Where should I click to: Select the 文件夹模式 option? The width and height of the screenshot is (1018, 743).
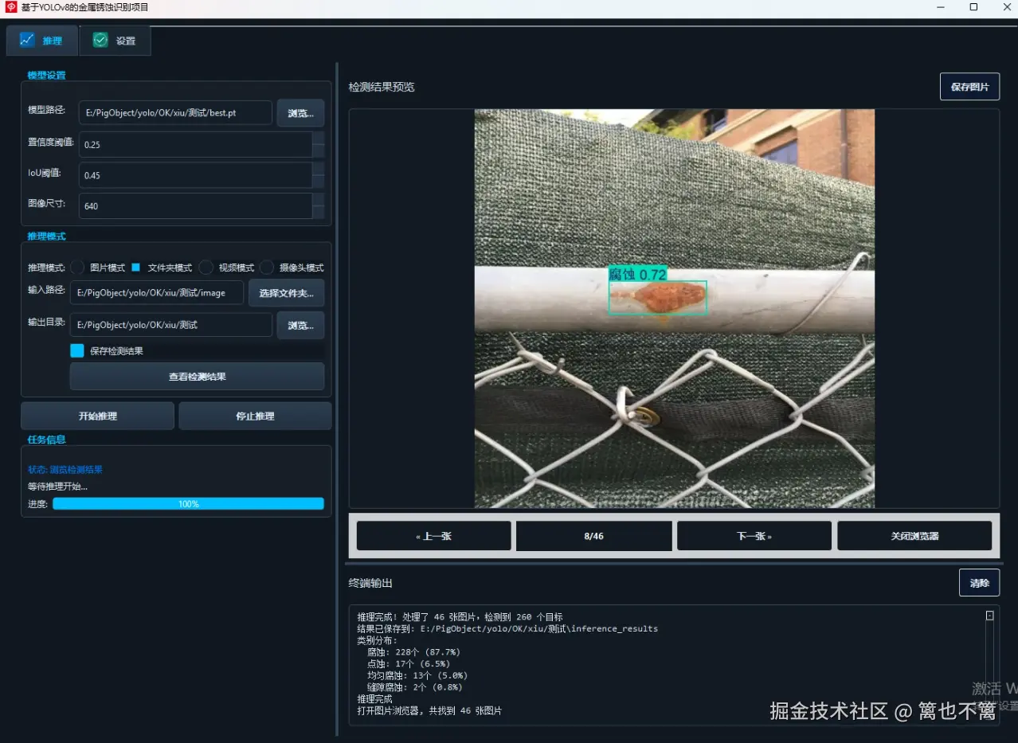click(135, 268)
